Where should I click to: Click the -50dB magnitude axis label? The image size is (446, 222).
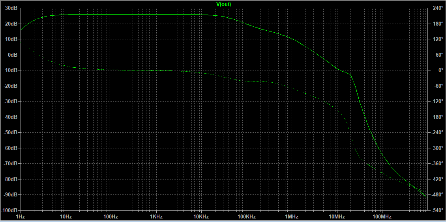point(11,132)
